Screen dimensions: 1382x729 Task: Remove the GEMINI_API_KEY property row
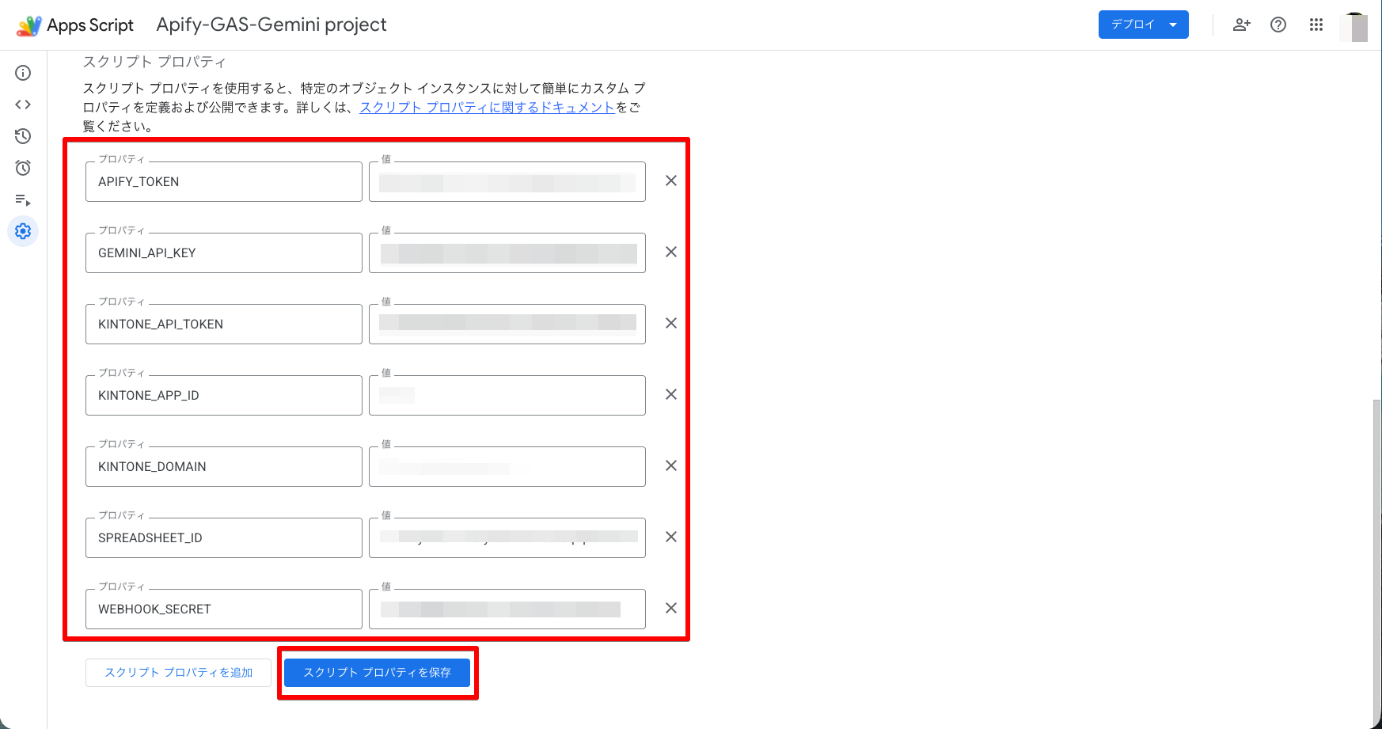(670, 252)
